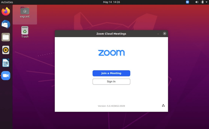The height and width of the screenshot is (129, 209).
Task: Click the Version: 5.0.403652.0509 text
Action: pos(111,106)
